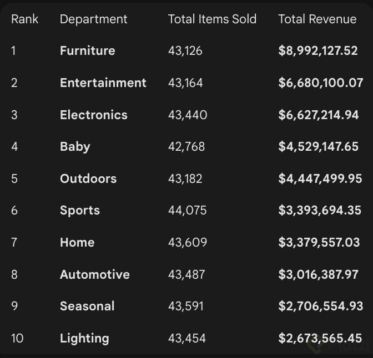Select the 42,768 items sold cell
Screen dimensions: 373x358
(186, 147)
